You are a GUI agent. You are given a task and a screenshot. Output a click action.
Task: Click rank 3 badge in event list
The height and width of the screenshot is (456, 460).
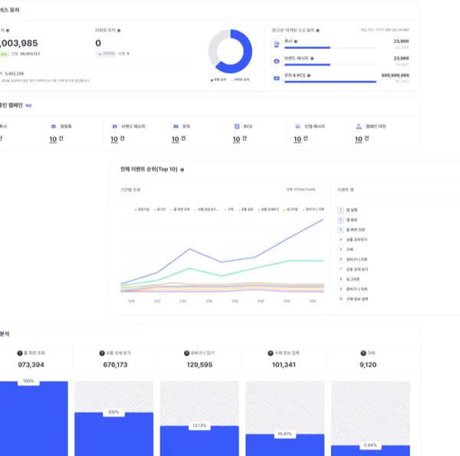tap(341, 230)
